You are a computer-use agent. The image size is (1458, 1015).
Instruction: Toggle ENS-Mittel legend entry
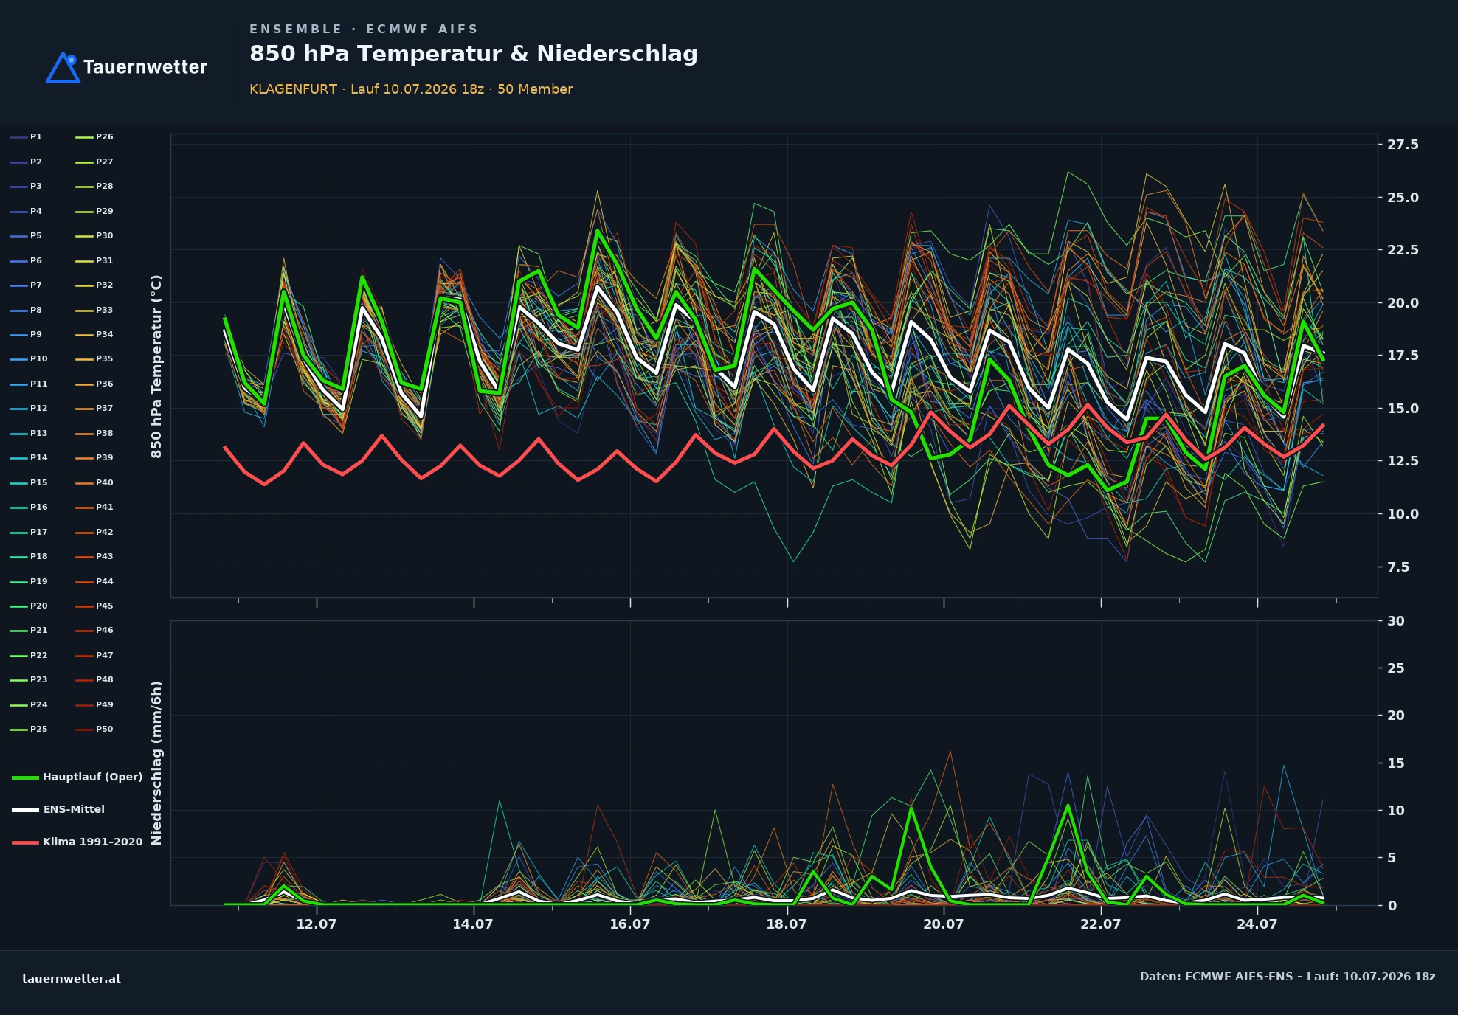pyautogui.click(x=58, y=809)
